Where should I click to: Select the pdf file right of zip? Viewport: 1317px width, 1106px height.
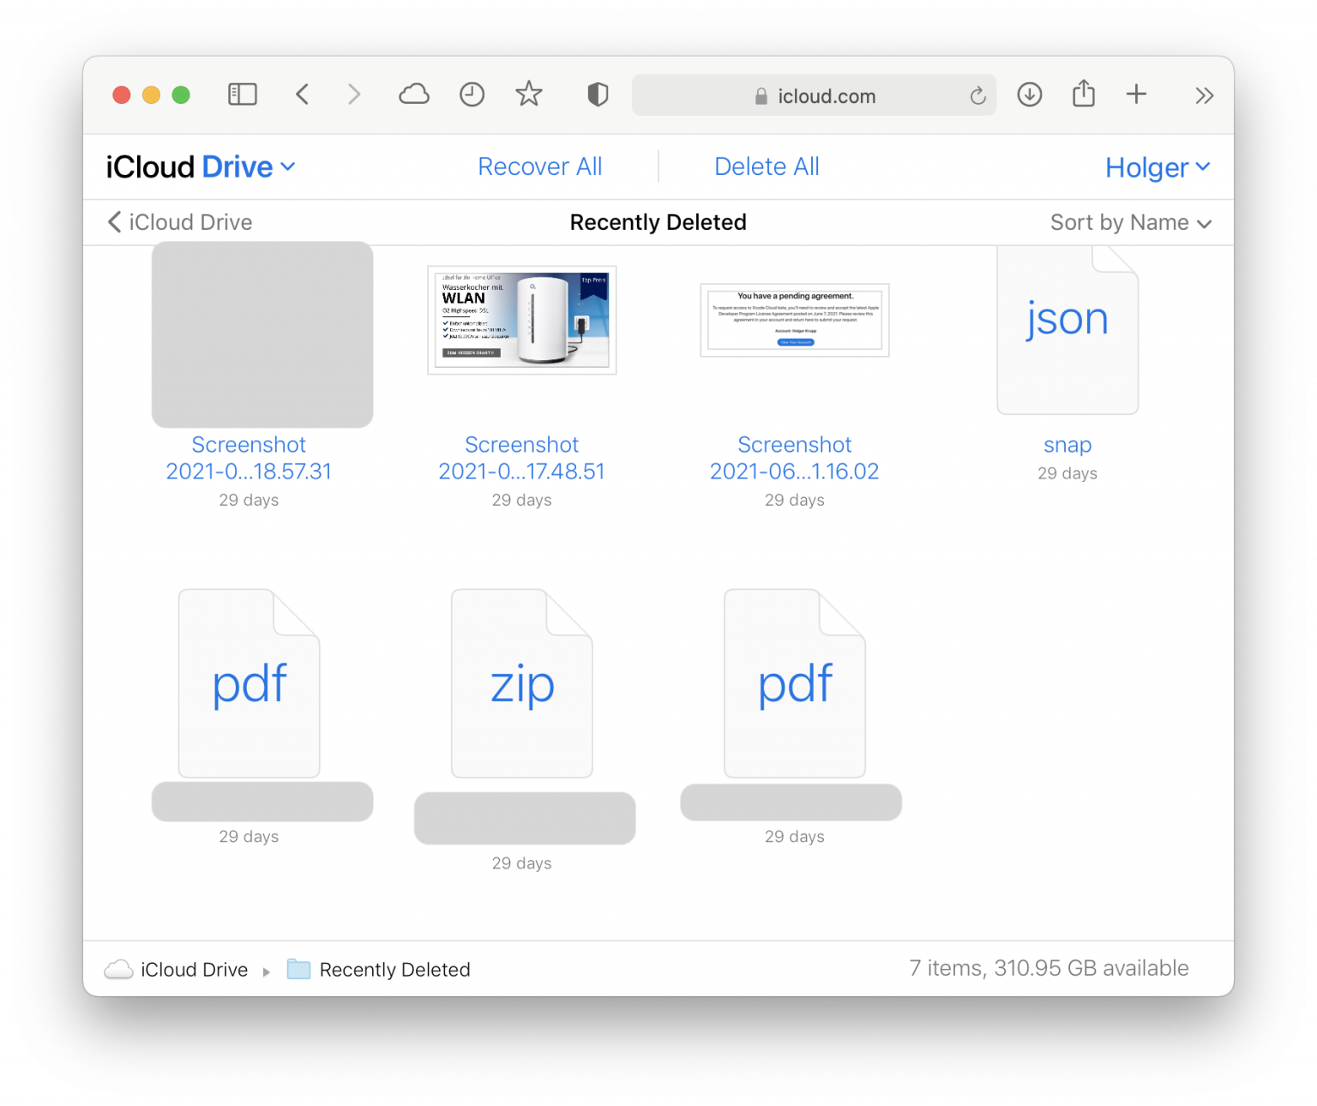[795, 682]
